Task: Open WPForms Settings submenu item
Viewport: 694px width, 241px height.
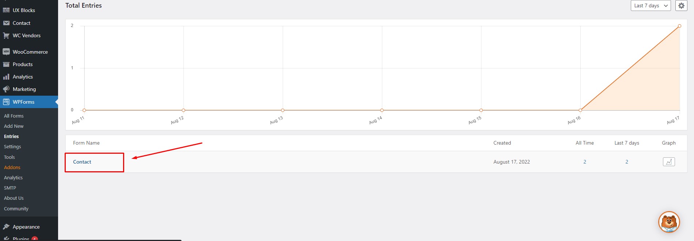Action: [12, 146]
